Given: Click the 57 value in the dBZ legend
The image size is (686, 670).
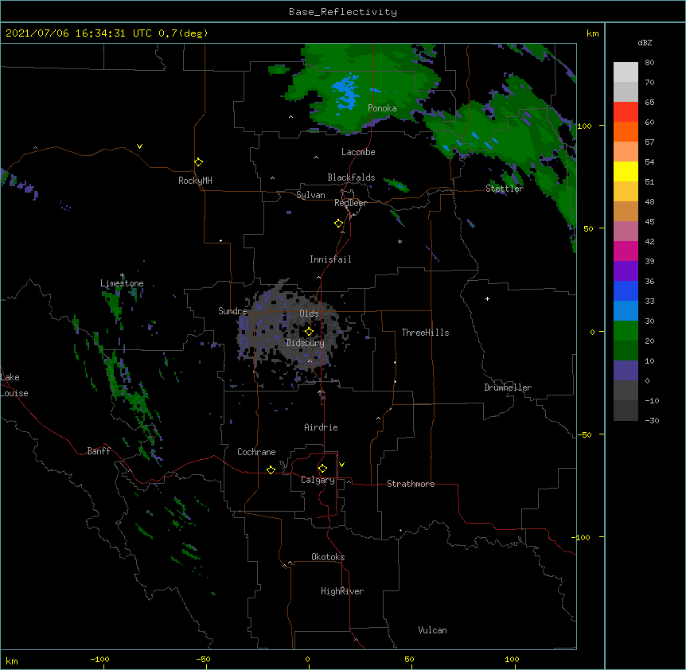Looking at the screenshot, I should pos(649,142).
